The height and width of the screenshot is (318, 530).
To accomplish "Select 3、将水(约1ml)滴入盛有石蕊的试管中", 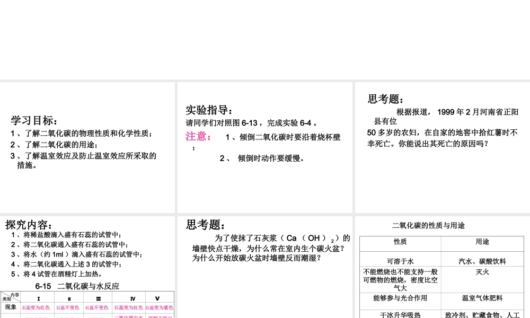I will (x=76, y=254).
